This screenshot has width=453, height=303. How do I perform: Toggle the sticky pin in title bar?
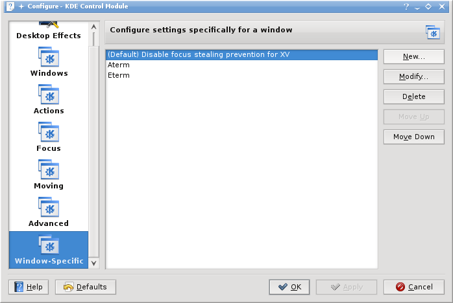[21, 6]
